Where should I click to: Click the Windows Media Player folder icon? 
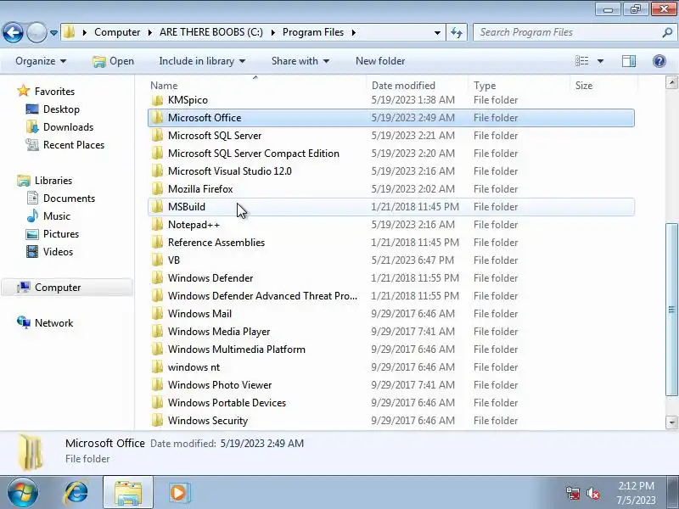click(158, 332)
